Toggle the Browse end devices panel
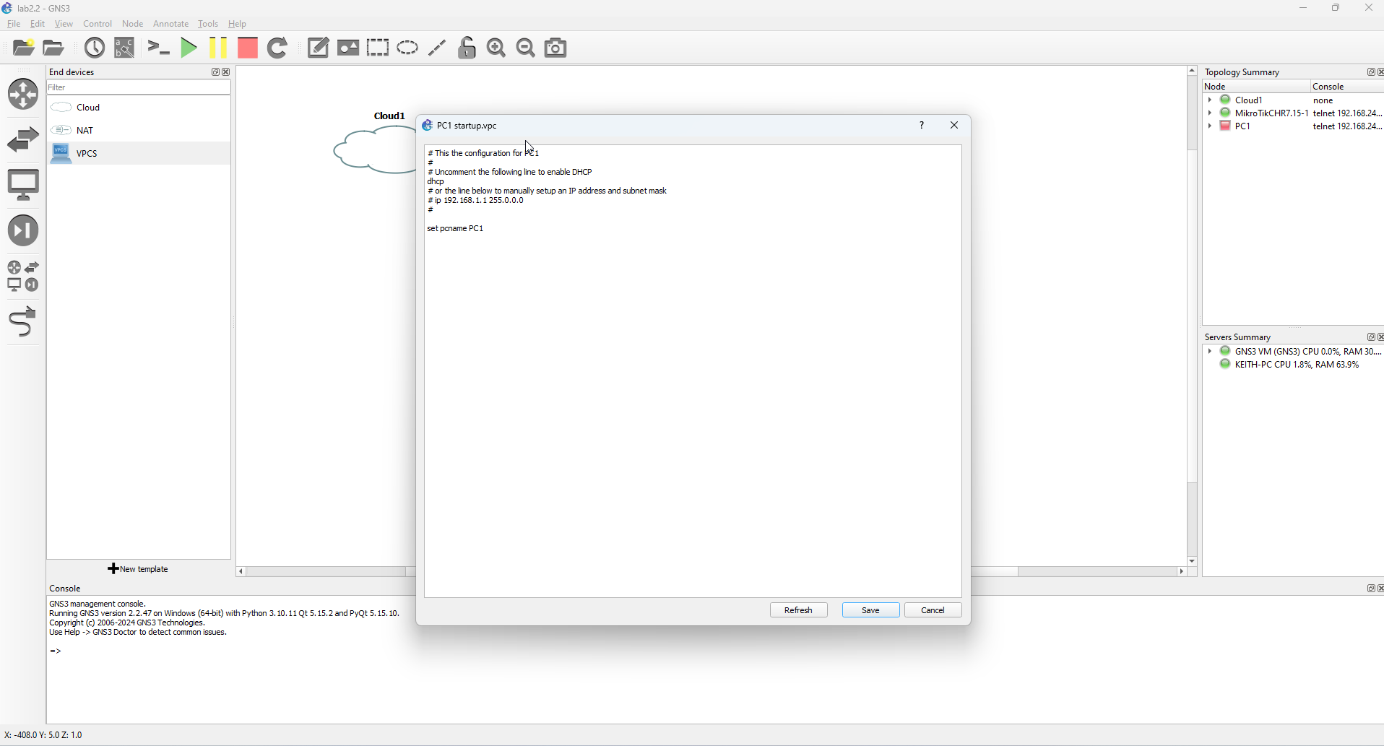 pyautogui.click(x=23, y=186)
